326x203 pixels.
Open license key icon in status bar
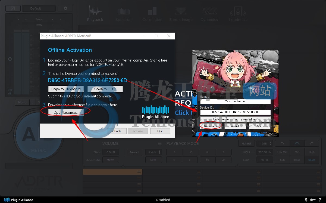coord(313,200)
